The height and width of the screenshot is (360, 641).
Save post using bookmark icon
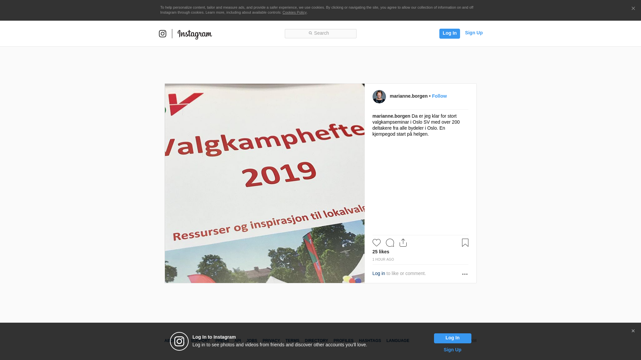click(465, 243)
